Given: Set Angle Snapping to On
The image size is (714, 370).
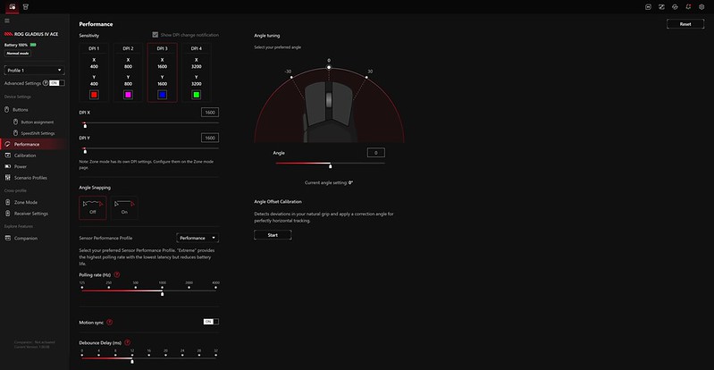Looking at the screenshot, I should click(x=124, y=207).
